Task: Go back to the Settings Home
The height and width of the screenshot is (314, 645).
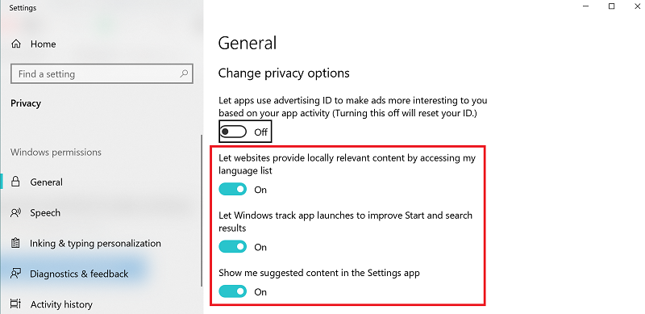Action: [44, 44]
